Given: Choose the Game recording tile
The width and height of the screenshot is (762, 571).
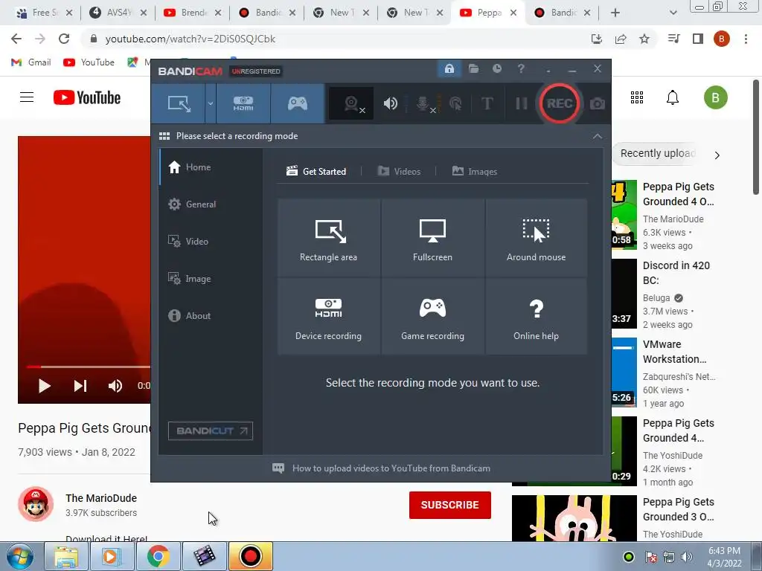Looking at the screenshot, I should [432, 316].
